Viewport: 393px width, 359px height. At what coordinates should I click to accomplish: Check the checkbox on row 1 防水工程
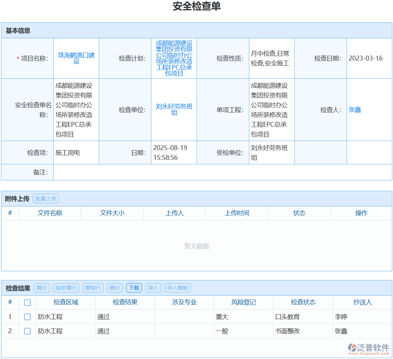pos(27,317)
